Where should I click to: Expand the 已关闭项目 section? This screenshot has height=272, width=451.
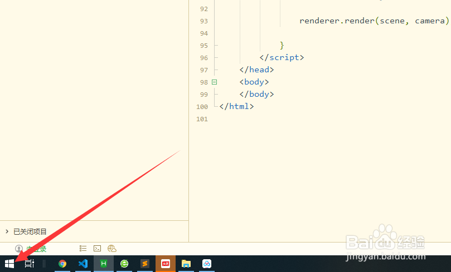click(7, 231)
